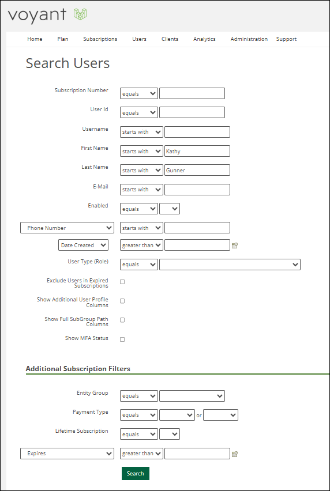This screenshot has height=491, width=330.
Task: Toggle Show Full SubGroup Path Columns checkbox
Action: [x=122, y=320]
